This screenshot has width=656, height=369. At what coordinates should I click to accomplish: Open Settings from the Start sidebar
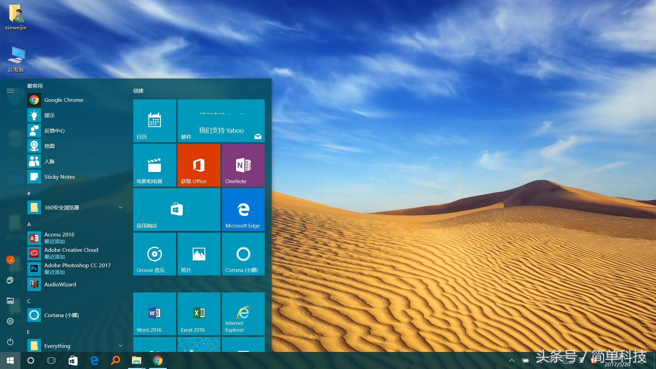point(10,321)
